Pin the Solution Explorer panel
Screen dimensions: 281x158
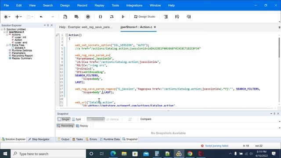pyautogui.click(x=48, y=25)
